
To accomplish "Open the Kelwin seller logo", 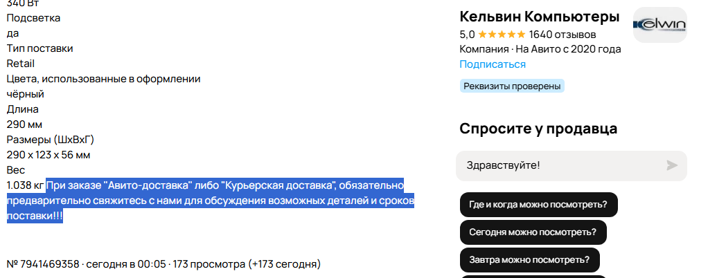I will 659,26.
